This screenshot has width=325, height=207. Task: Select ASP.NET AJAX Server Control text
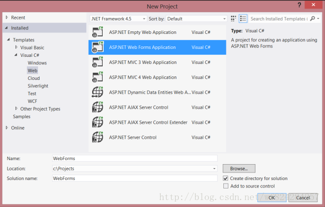coord(139,107)
